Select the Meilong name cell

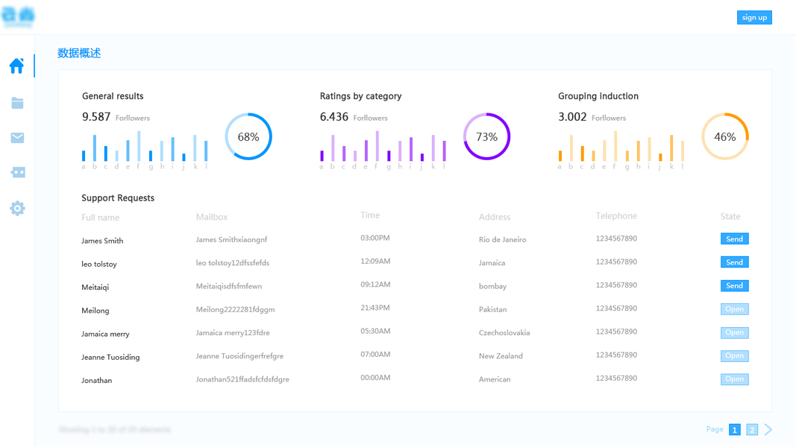point(95,311)
